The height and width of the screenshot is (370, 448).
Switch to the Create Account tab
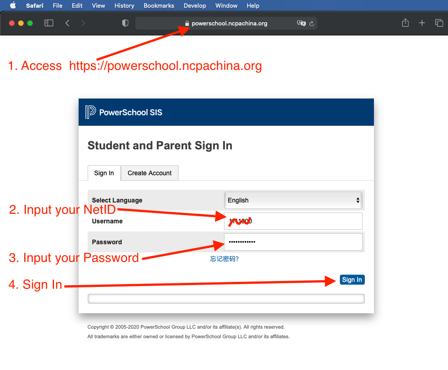(149, 173)
